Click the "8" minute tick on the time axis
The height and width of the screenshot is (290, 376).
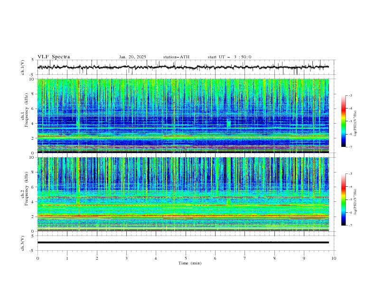coord(274,258)
